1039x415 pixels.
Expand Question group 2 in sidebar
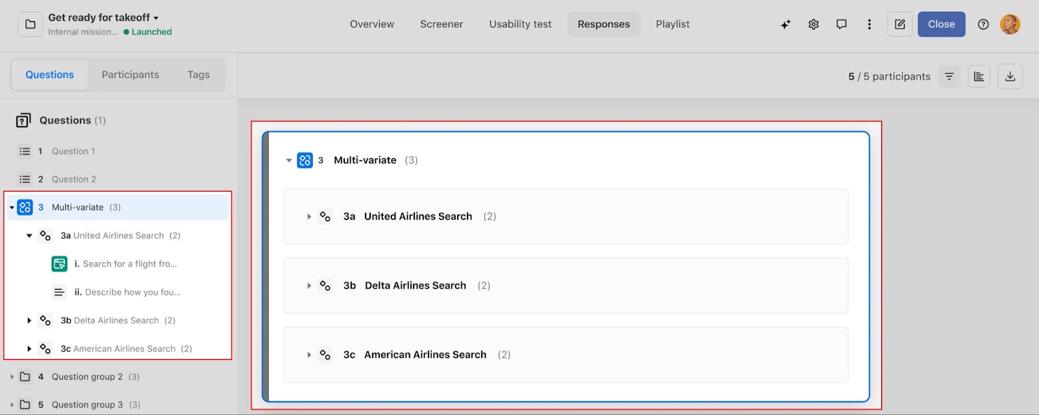coord(12,377)
